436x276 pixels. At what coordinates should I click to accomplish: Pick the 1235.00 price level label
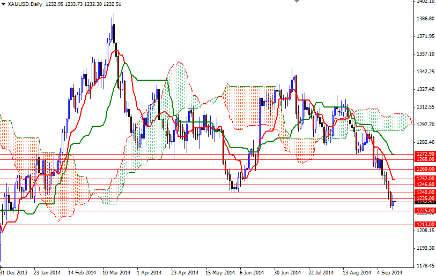tap(424, 198)
